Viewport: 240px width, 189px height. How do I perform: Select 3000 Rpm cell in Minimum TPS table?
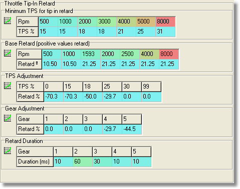point(107,21)
